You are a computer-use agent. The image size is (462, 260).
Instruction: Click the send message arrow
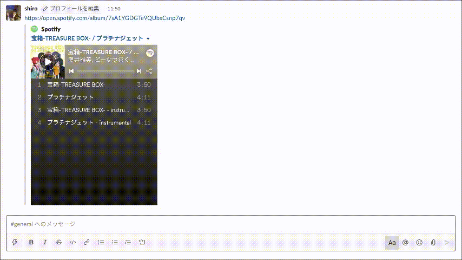(447, 242)
